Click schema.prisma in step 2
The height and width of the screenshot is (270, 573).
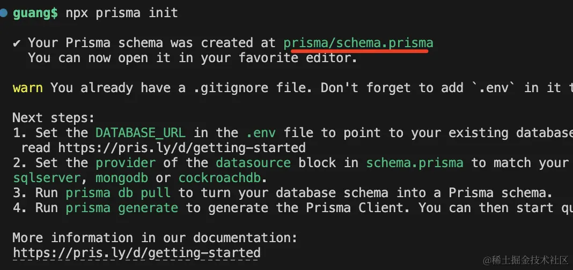point(415,163)
